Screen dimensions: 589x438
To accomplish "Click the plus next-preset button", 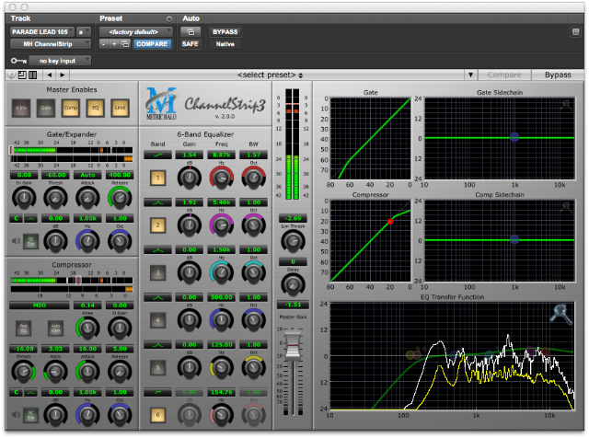I will point(114,44).
